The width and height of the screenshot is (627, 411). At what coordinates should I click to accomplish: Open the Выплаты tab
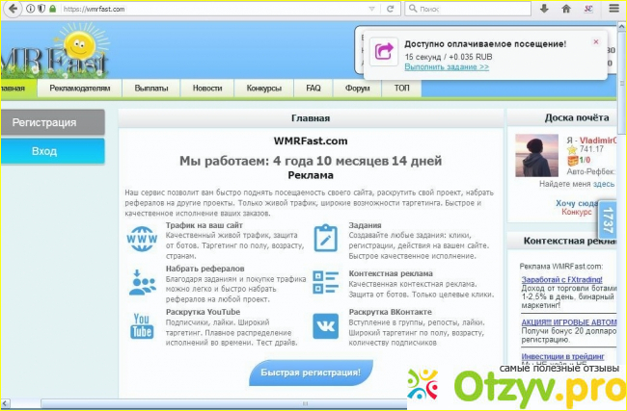tap(152, 88)
